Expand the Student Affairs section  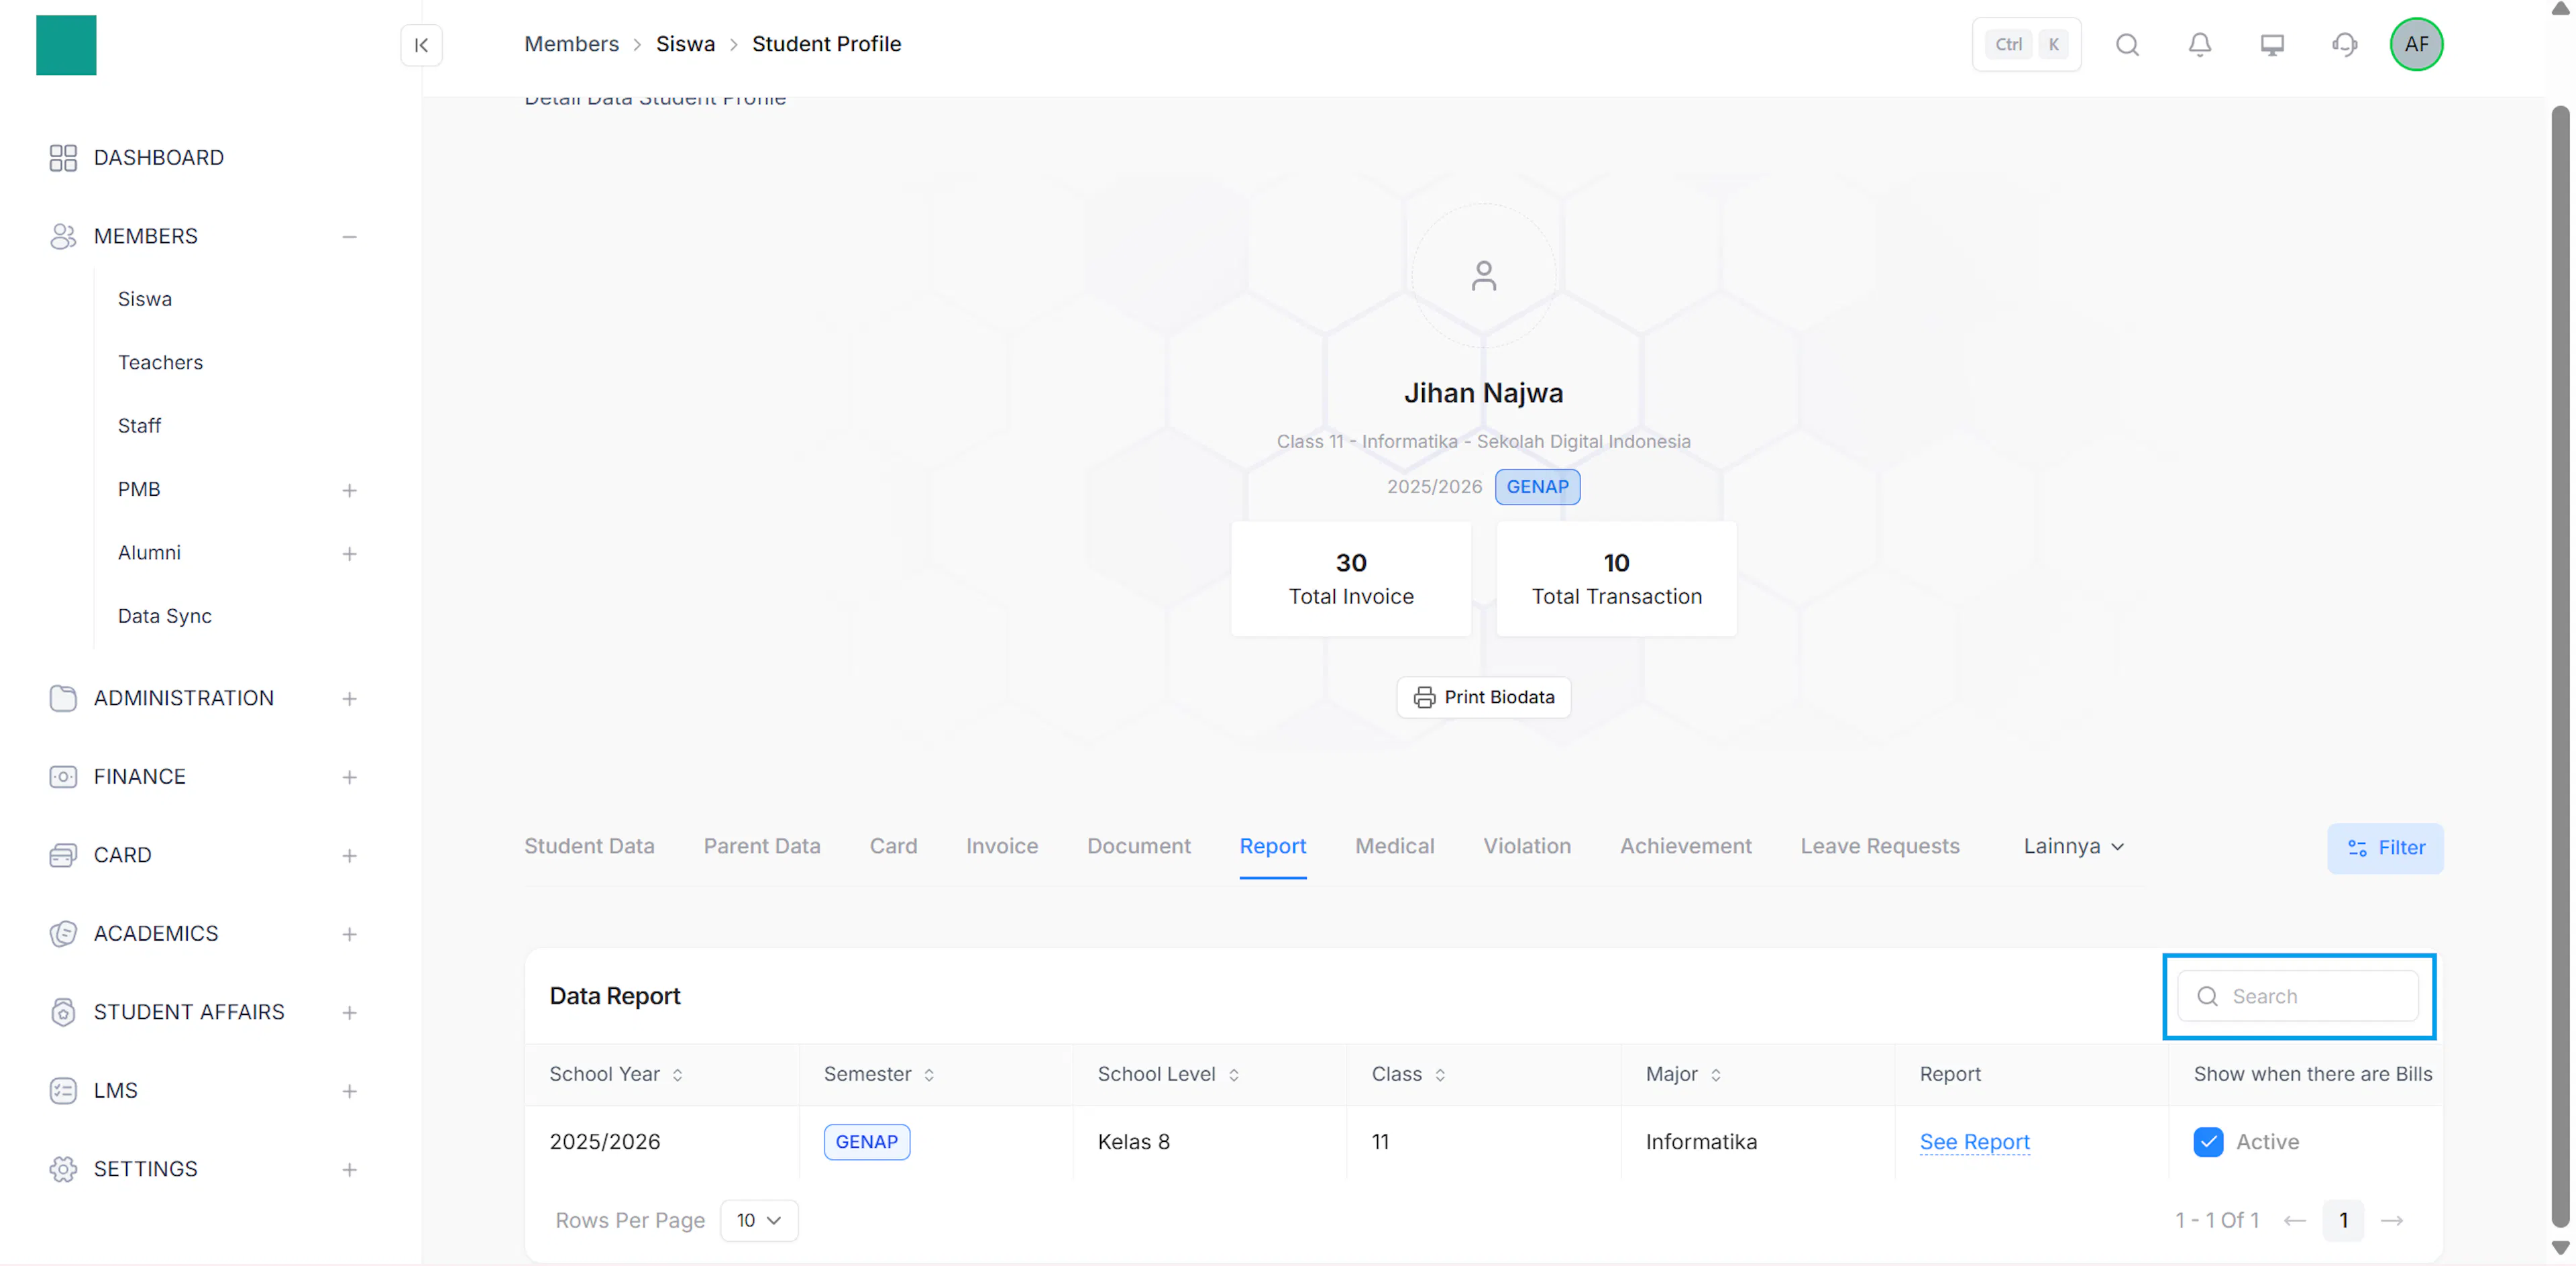(349, 1013)
